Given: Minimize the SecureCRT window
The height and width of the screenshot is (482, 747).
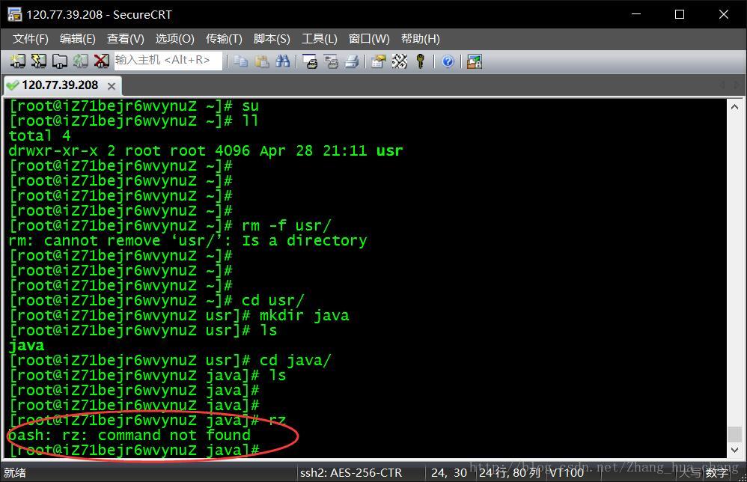Looking at the screenshot, I should [636, 14].
